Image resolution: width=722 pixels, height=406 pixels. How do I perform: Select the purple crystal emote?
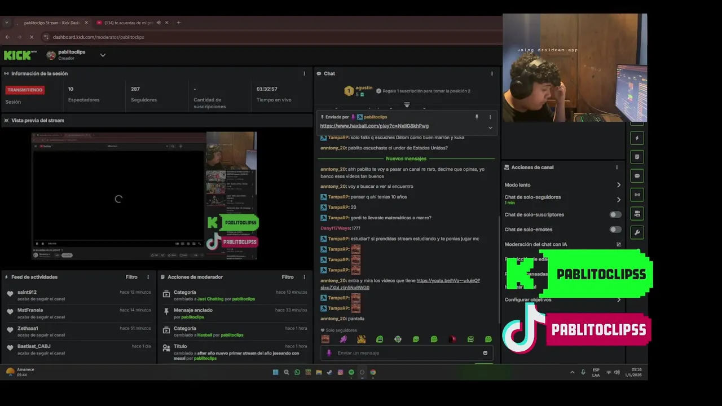pos(343,339)
